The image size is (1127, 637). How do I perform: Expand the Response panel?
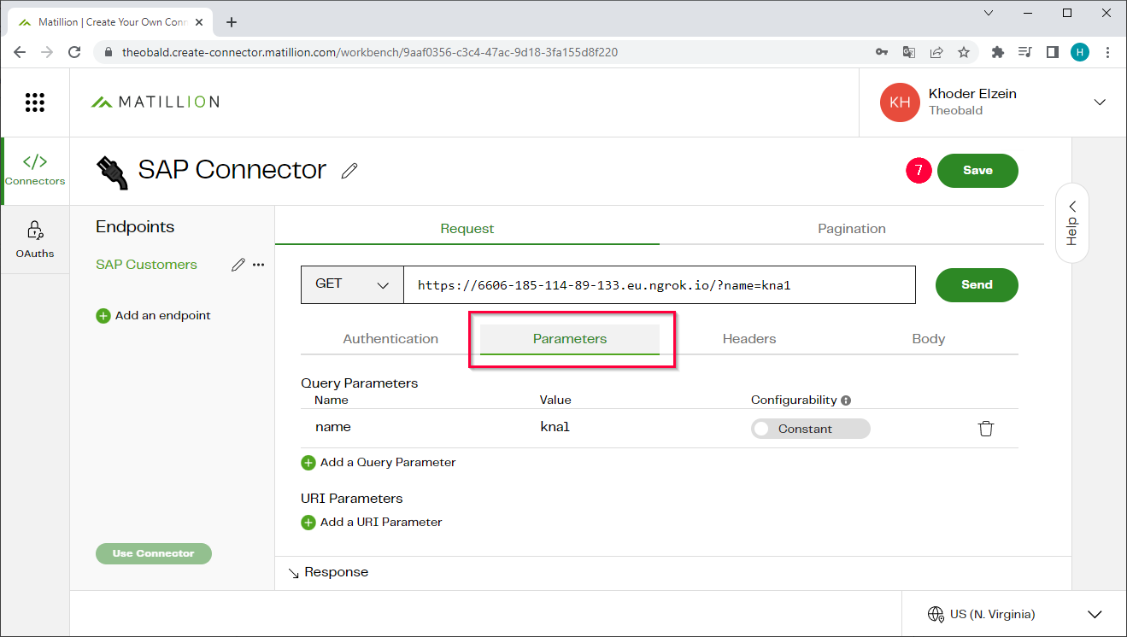[328, 572]
